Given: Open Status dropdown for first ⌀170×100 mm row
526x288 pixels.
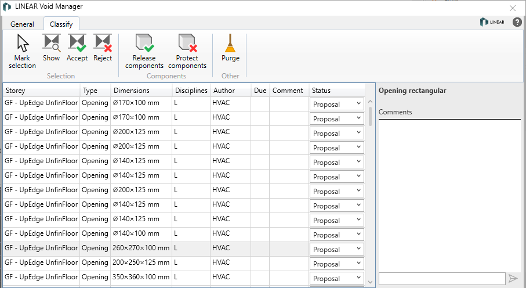Looking at the screenshot, I should (x=337, y=104).
